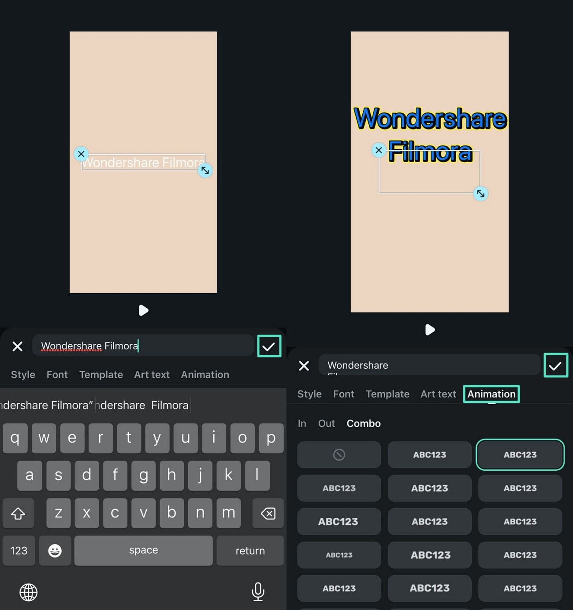Tap the l key
The image size is (573, 610).
257,476
